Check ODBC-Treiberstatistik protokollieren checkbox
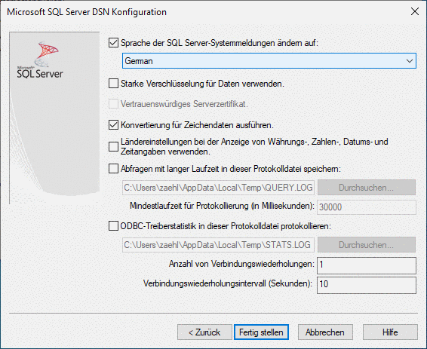427x349 pixels. 113,226
